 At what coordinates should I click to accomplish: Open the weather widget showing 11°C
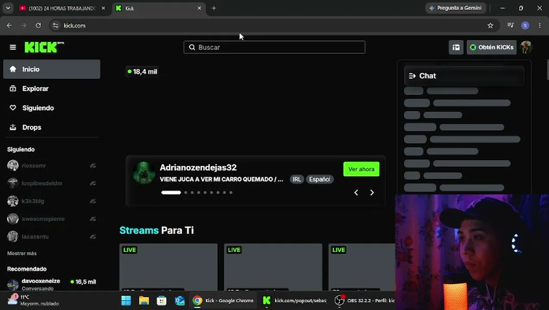pos(33,300)
